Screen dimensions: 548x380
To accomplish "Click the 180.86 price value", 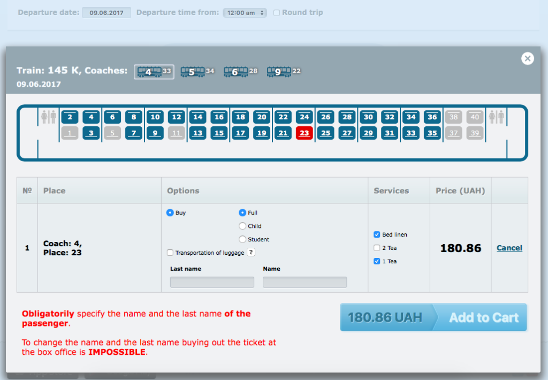I will point(461,248).
